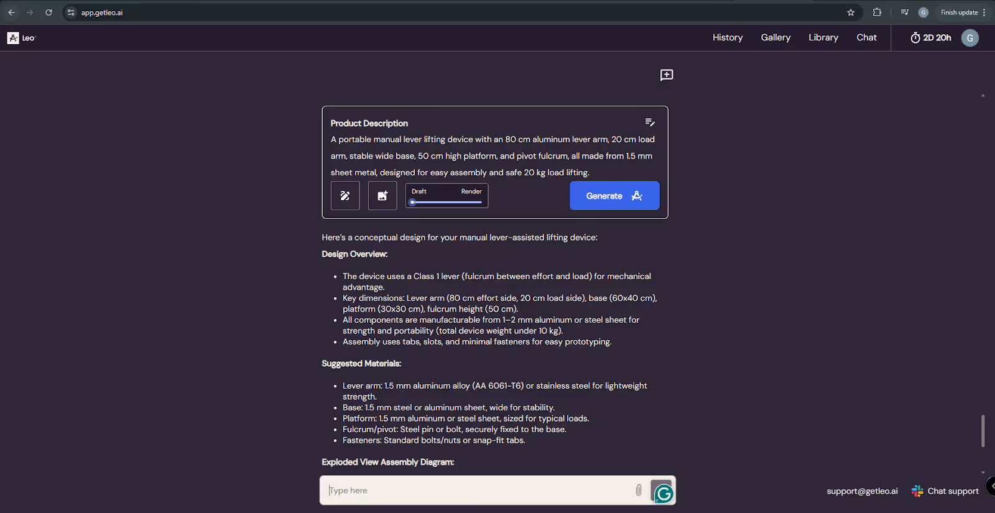Image resolution: width=995 pixels, height=513 pixels.
Task: Open the History page
Action: coord(728,37)
